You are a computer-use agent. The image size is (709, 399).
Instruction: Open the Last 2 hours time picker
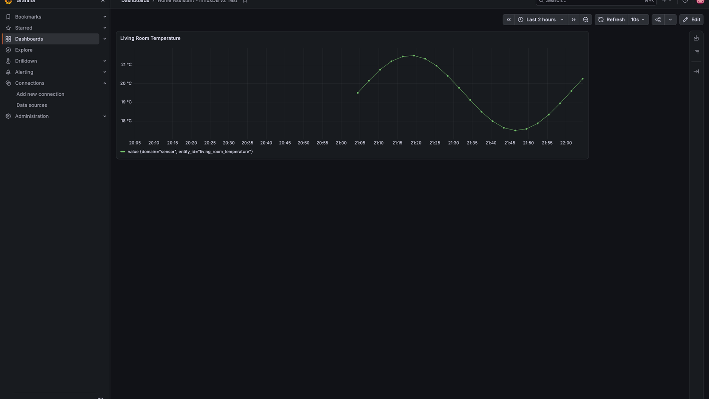point(541,20)
